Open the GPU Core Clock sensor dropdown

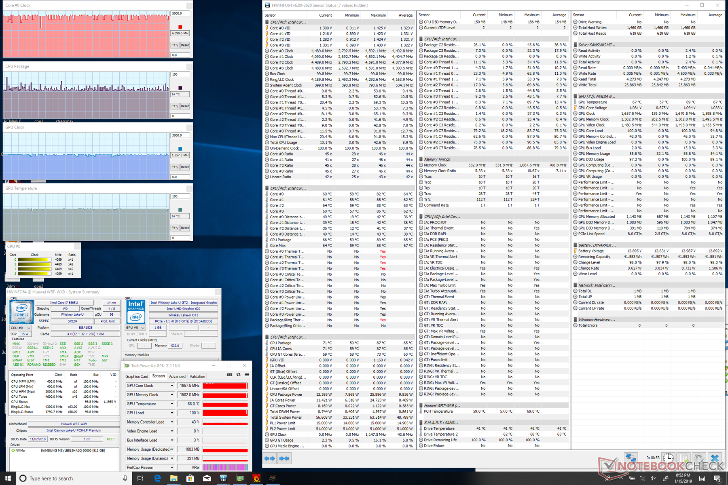pos(172,386)
